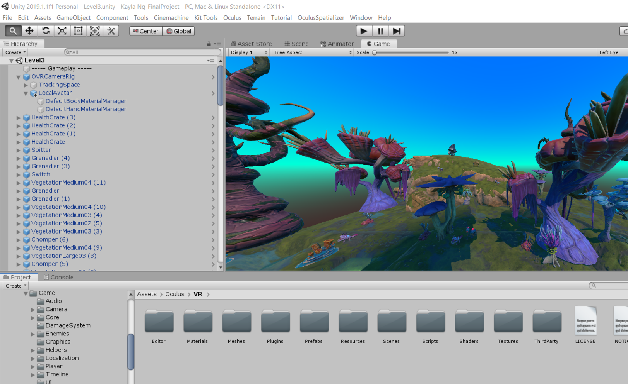Open Hierarchy Create dropdown

(x=15, y=52)
